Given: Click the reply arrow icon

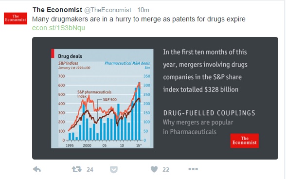Looking at the screenshot, I should pos(37,169).
